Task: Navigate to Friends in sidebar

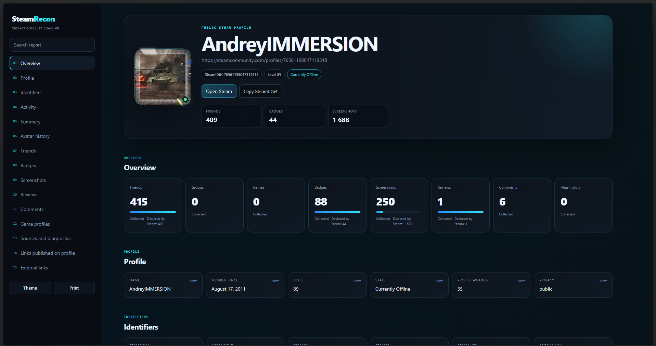Action: (x=52, y=151)
